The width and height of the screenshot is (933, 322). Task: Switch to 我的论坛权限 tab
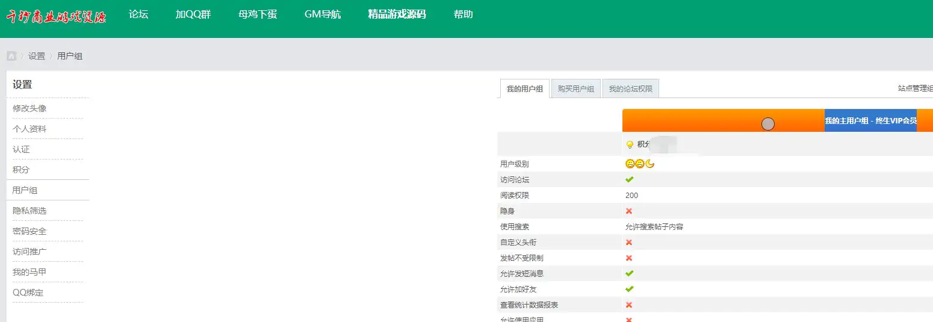tap(631, 89)
